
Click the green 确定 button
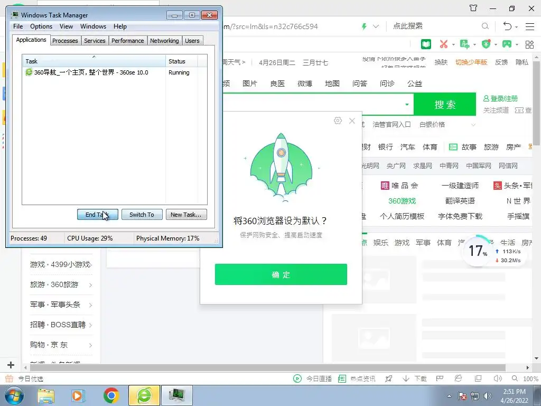pyautogui.click(x=281, y=274)
